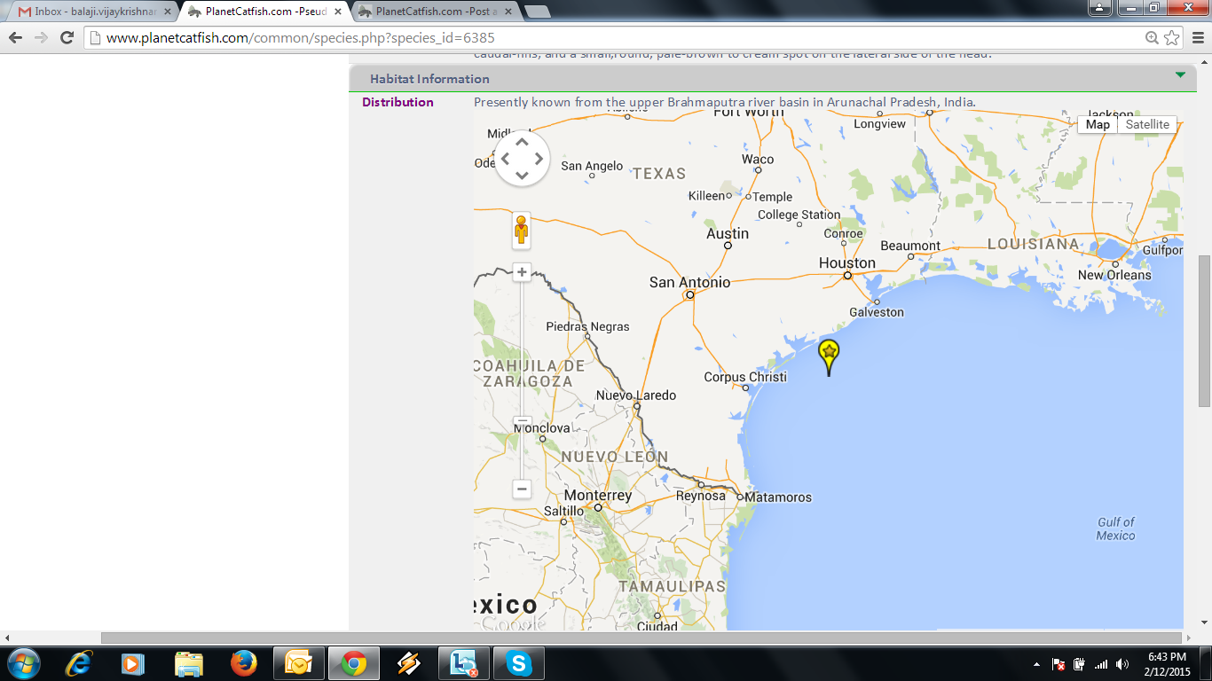Click the horizontal scrollbar left arrow
The height and width of the screenshot is (681, 1212).
(8, 638)
